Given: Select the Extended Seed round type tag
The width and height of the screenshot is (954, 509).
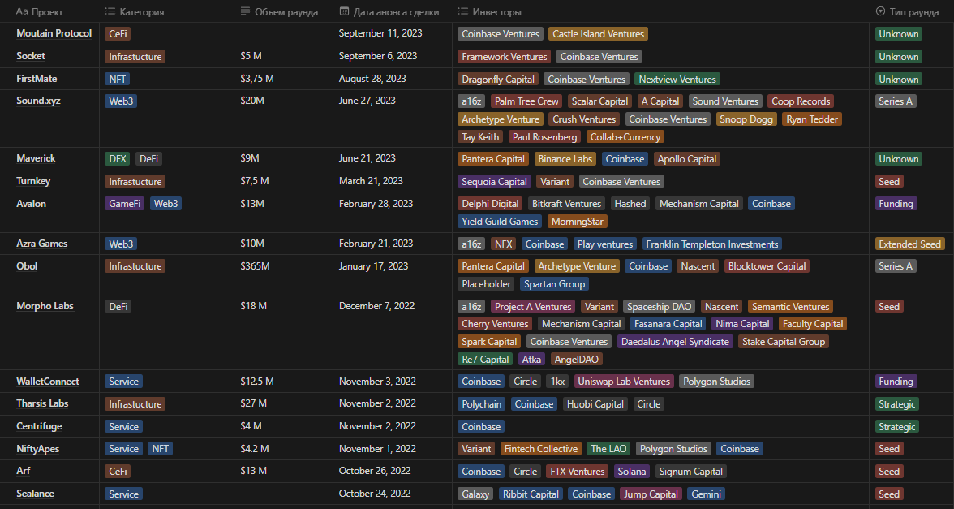Looking at the screenshot, I should coord(909,244).
